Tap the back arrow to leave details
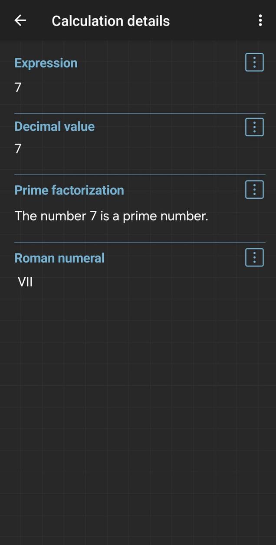 (x=20, y=20)
